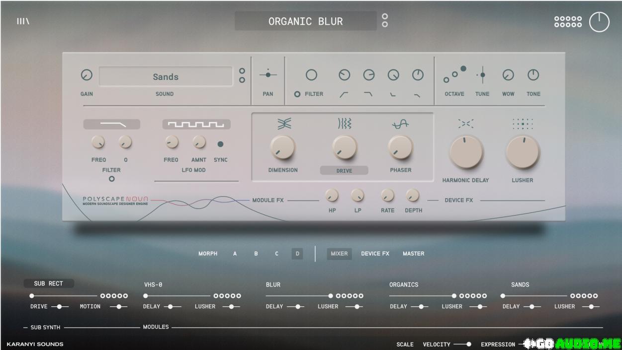The height and width of the screenshot is (350, 622).
Task: Switch to the MASTER tab
Action: (x=414, y=254)
